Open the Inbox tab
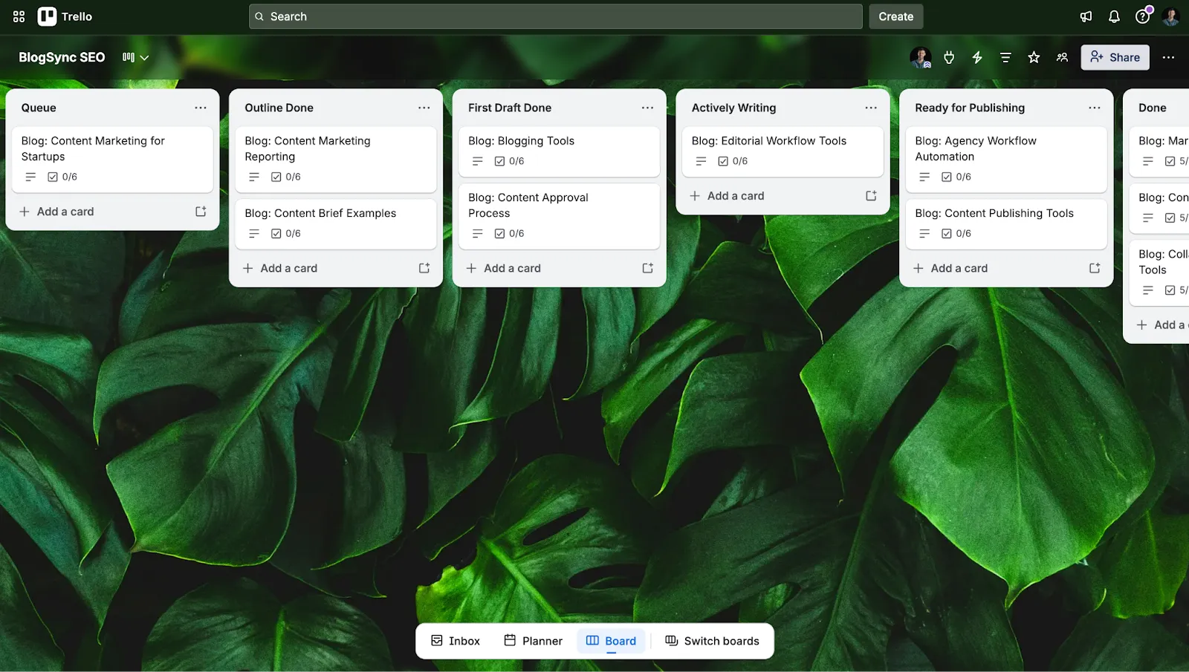The image size is (1189, 672). tap(454, 640)
